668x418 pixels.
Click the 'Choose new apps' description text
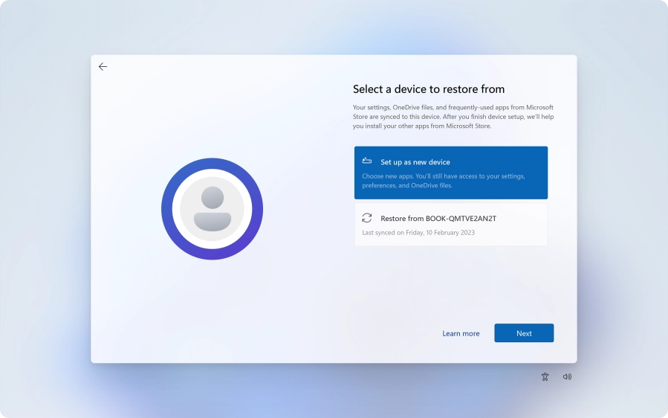click(x=444, y=181)
